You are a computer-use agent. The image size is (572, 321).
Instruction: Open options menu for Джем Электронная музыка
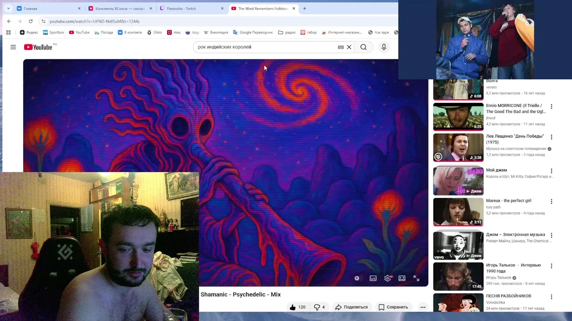(x=551, y=235)
